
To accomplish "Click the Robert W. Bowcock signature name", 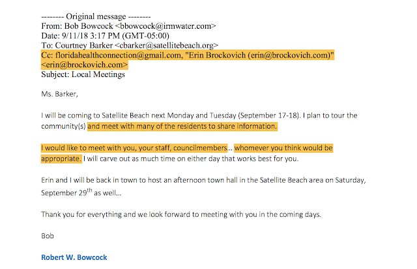I will [x=74, y=257].
